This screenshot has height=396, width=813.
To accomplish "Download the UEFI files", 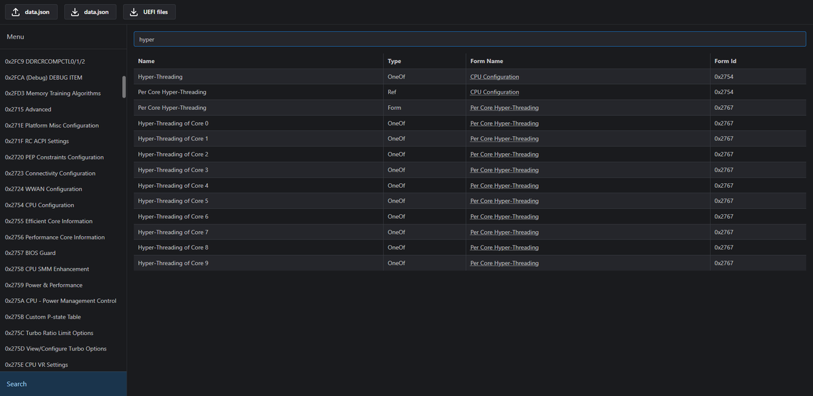I will 149,12.
